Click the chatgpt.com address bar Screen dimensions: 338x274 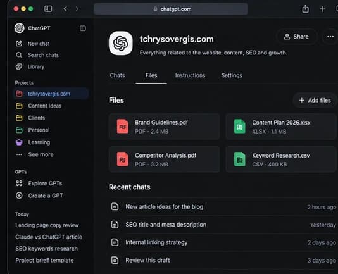pyautogui.click(x=171, y=9)
